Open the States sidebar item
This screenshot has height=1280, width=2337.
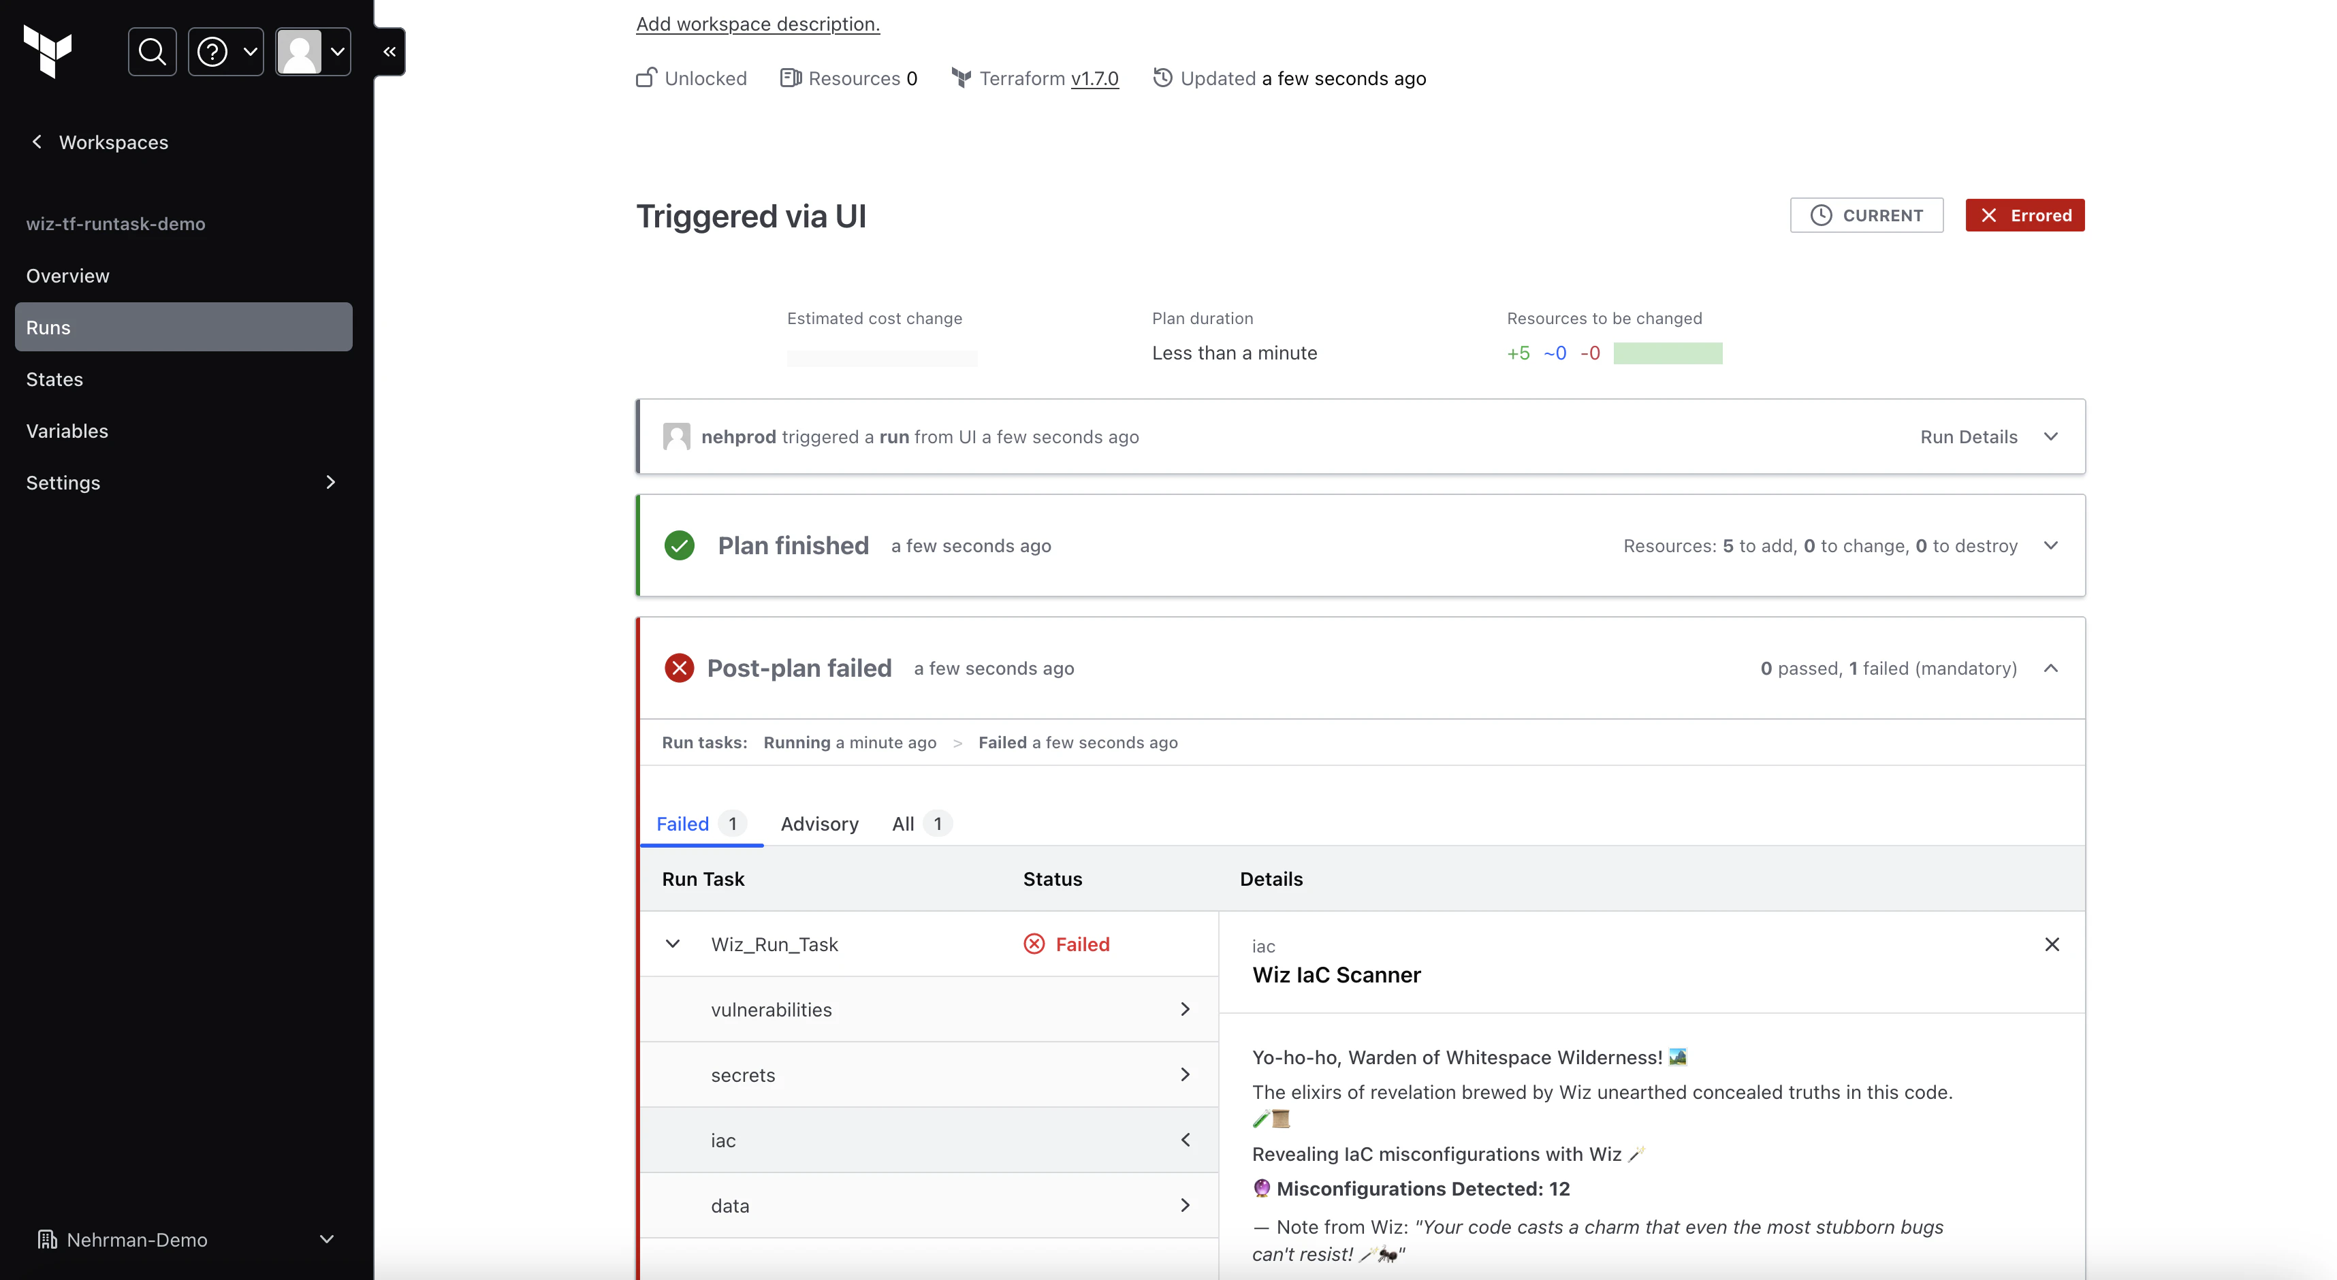[54, 379]
